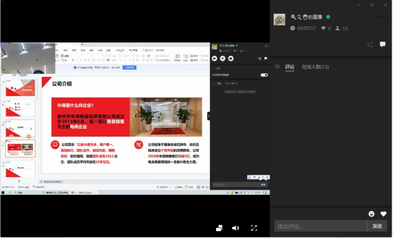Click the webcam preview thumbnail in shared screen

click(x=28, y=58)
